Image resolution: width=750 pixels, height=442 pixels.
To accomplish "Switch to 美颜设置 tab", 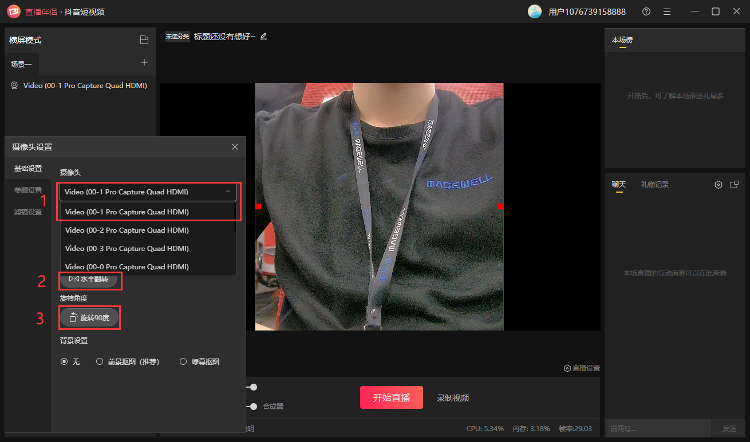I will click(x=28, y=190).
